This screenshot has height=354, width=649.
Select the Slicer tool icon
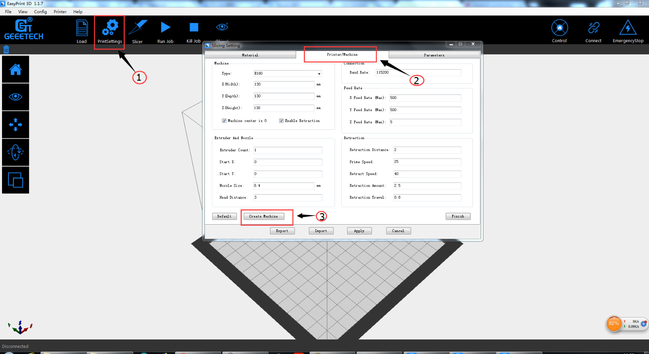138,28
